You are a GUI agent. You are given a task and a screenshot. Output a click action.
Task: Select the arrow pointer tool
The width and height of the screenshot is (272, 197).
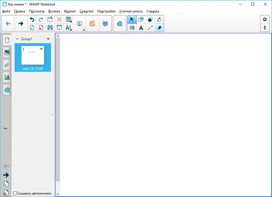pos(132,20)
